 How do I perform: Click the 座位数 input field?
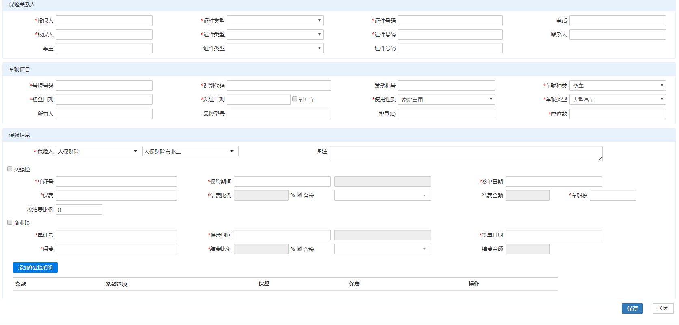tap(618, 114)
